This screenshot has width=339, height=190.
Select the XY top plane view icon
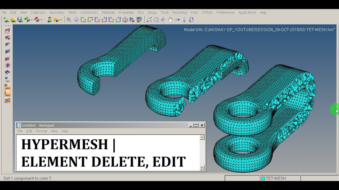[83, 20]
